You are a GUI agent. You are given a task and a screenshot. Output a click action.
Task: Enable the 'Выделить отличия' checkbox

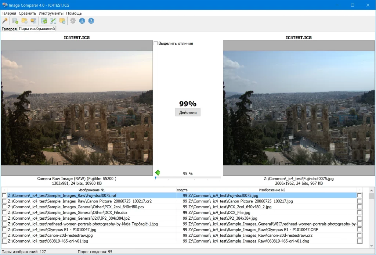[156, 43]
